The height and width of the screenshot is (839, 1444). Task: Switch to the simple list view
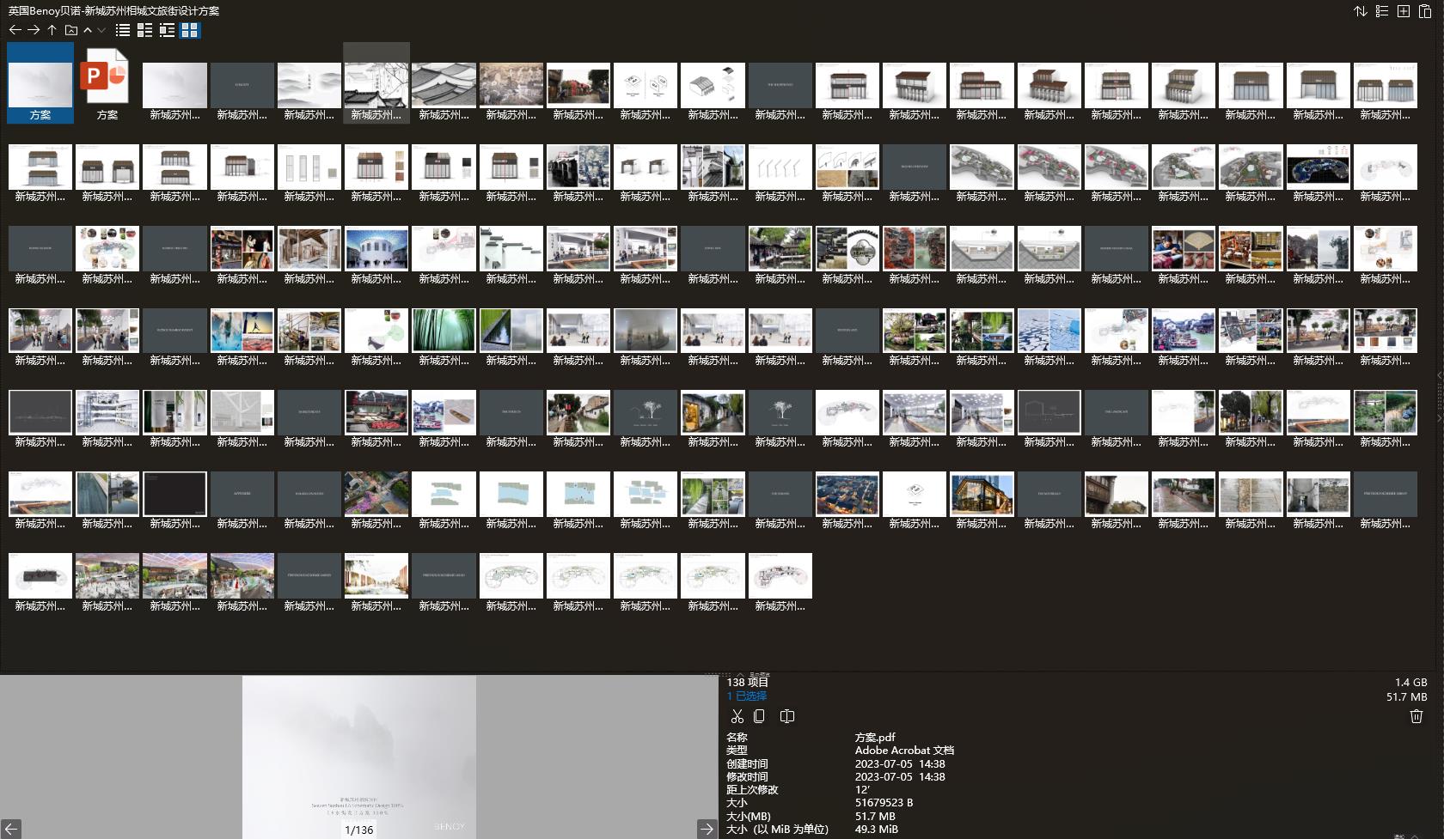(123, 30)
